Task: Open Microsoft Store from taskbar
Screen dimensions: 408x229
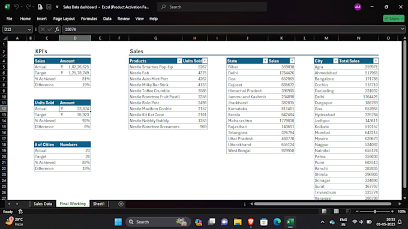Action: point(264,222)
